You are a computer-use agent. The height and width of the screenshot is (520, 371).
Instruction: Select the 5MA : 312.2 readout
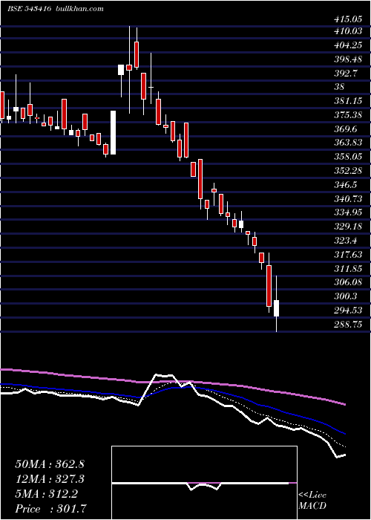(x=47, y=494)
